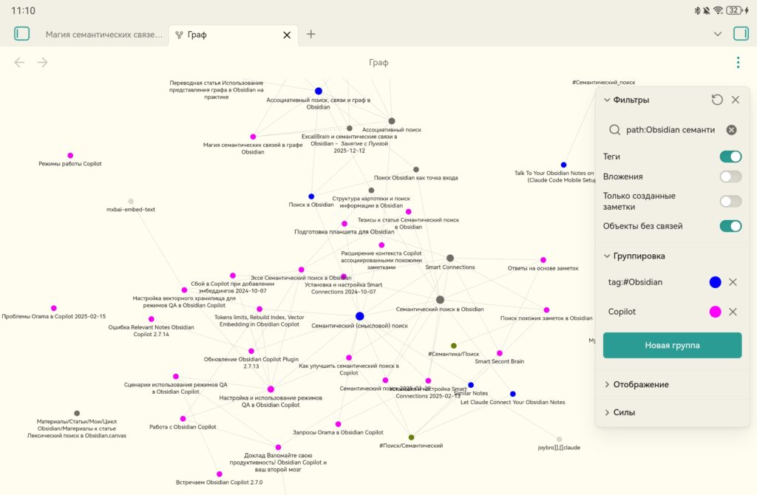This screenshot has height=495, width=757.
Task: Open a new tab with plus icon
Action: click(311, 34)
